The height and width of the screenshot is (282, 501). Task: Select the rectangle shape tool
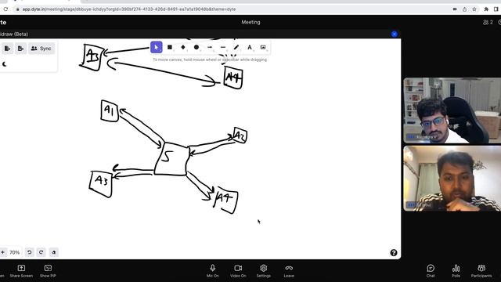click(x=170, y=47)
